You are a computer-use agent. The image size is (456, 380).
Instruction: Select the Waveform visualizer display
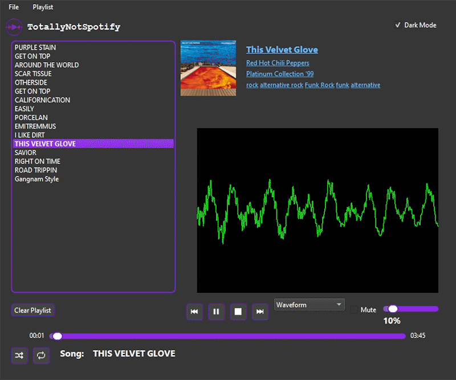tap(310, 305)
